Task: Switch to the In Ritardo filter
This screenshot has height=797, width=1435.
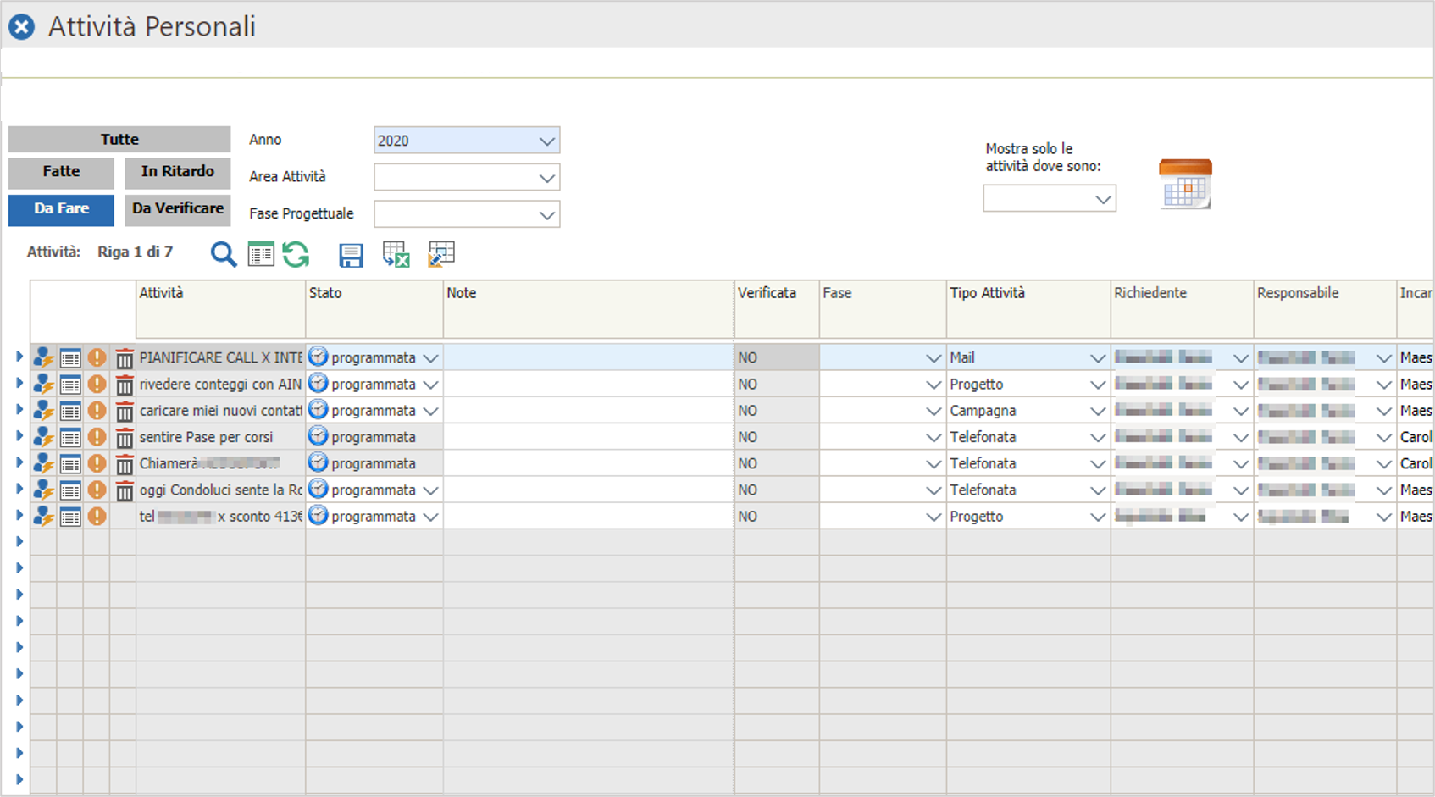Action: [x=178, y=172]
